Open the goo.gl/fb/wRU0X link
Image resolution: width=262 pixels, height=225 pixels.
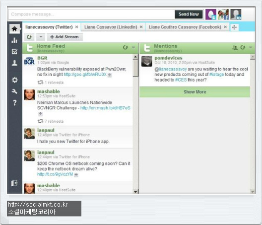85,75
